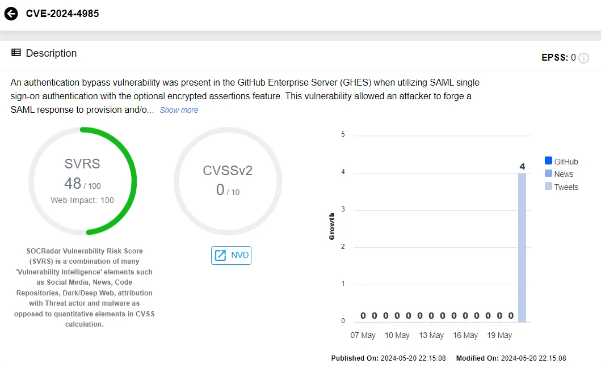This screenshot has height=368, width=601.
Task: Click the Modified On date text
Action: [511, 358]
